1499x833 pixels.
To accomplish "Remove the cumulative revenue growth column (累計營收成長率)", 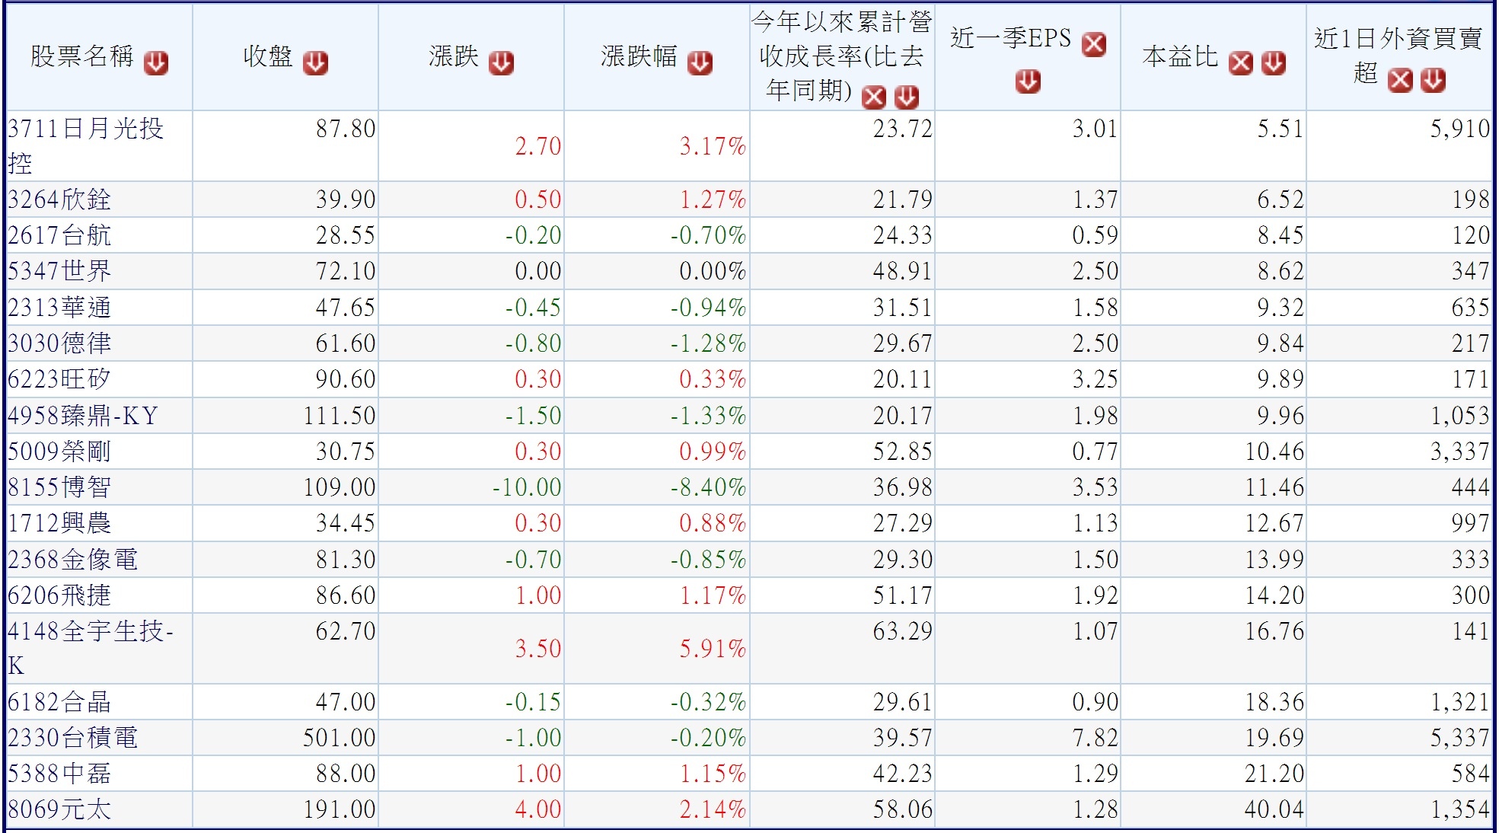I will [x=873, y=97].
